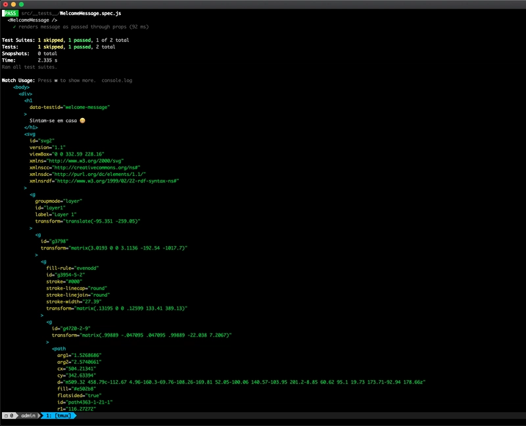Click the '2.335 s' time value
Screen dimensions: 526x426
47,60
